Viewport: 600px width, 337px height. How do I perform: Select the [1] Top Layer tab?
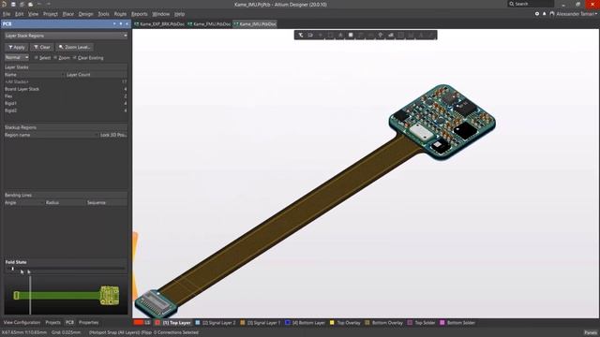tap(172, 323)
